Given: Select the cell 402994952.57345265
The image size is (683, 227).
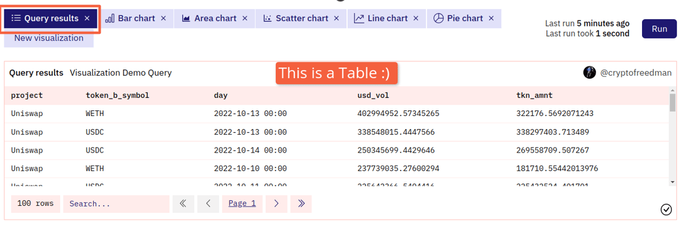Looking at the screenshot, I should (398, 113).
